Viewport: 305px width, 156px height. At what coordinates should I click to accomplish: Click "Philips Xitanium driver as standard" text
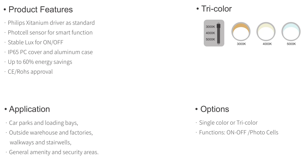[x=51, y=23]
